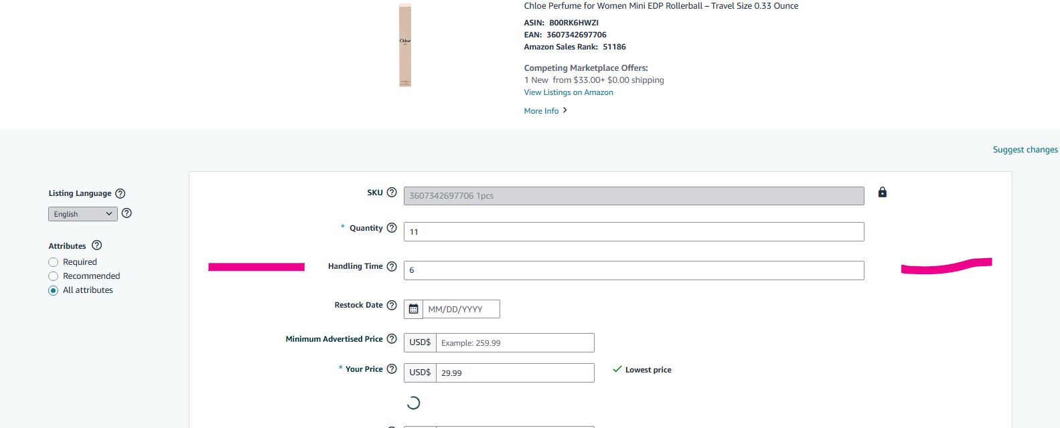Open the Handling Time help icon
The image size is (1060, 428).
(392, 266)
